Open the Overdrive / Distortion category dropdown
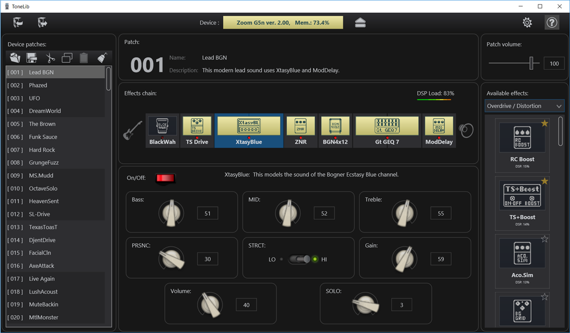This screenshot has height=333, width=570. 524,106
